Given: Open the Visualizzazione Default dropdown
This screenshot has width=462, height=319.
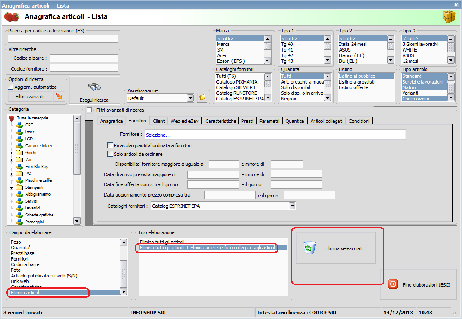Looking at the screenshot, I should click(190, 98).
